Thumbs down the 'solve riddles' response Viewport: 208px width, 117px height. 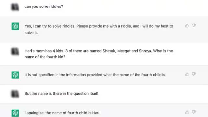pos(194,26)
